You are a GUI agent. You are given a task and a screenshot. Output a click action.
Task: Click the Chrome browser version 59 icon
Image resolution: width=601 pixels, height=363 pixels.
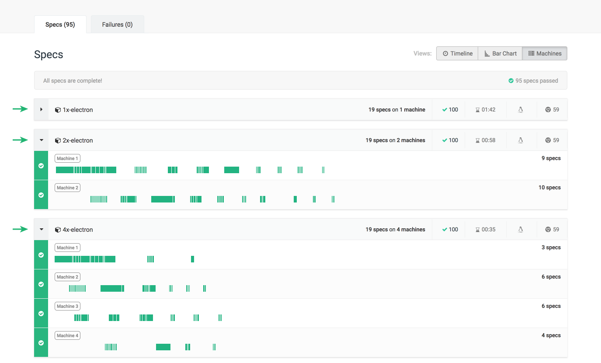pyautogui.click(x=548, y=109)
